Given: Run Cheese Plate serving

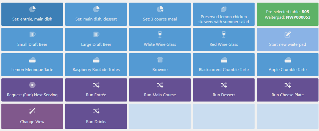Looking at the screenshot, I should tap(287, 90).
